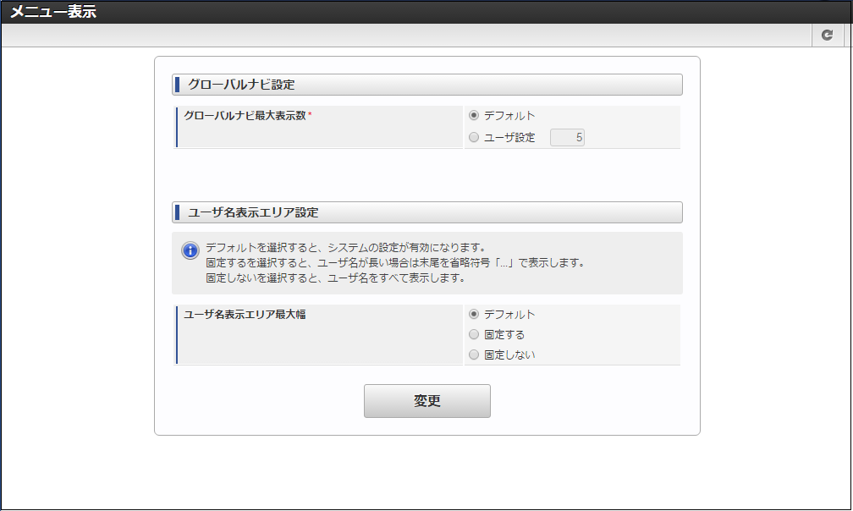Click the グローバルナビ最大表示数 field label
This screenshot has width=853, height=511.
coord(245,115)
